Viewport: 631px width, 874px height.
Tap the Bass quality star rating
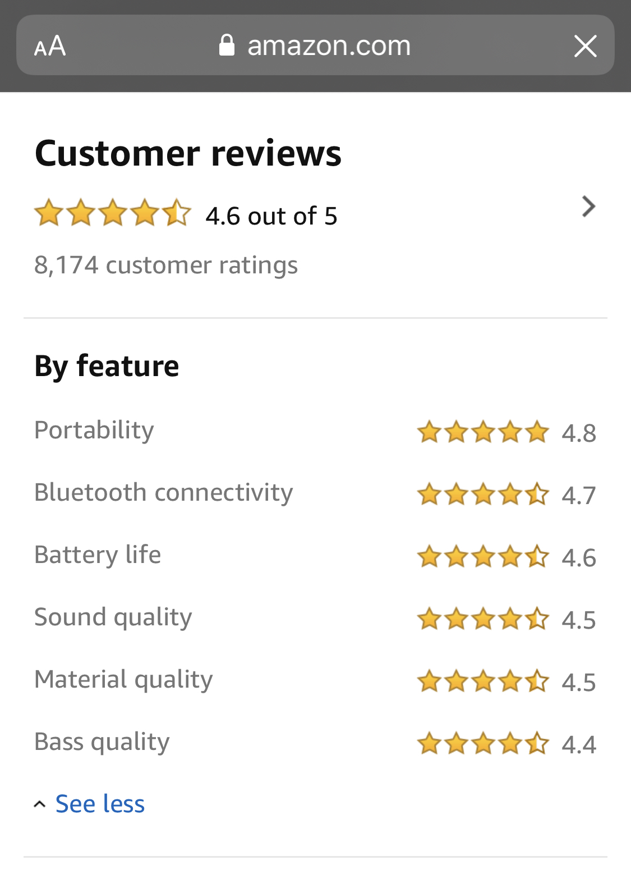point(482,744)
